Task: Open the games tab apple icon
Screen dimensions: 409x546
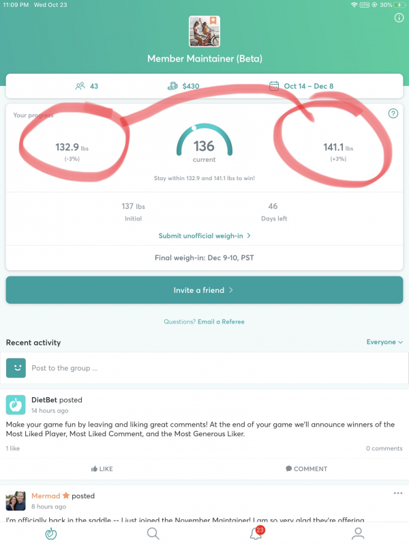Action: pos(51,533)
